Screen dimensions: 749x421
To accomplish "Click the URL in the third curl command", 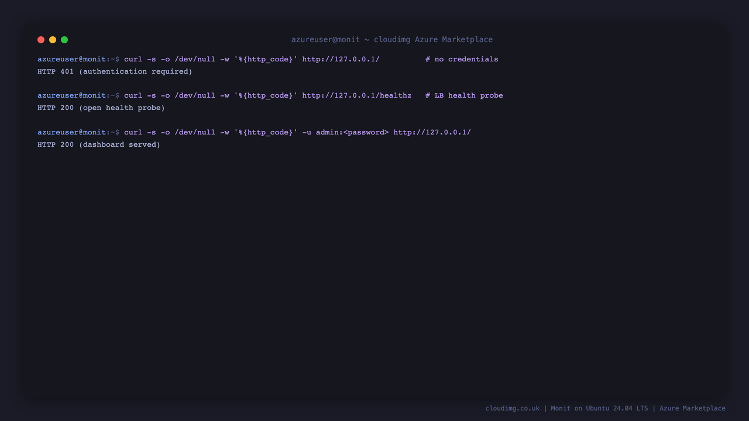I will click(432, 132).
